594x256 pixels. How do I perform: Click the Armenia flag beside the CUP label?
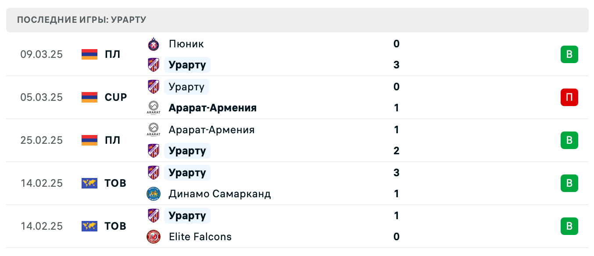pyautogui.click(x=89, y=97)
